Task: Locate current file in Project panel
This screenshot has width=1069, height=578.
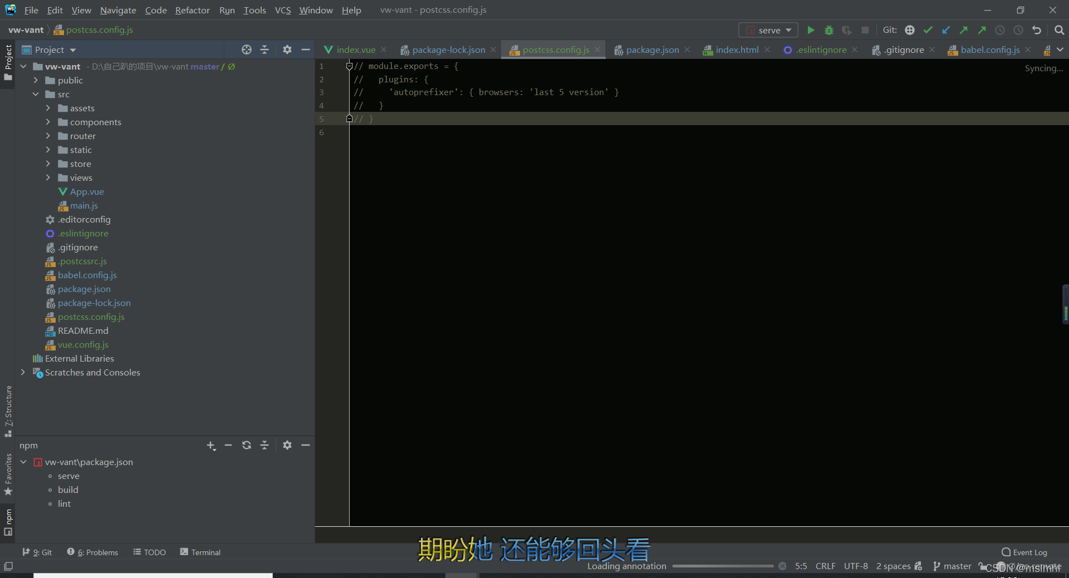Action: (247, 50)
